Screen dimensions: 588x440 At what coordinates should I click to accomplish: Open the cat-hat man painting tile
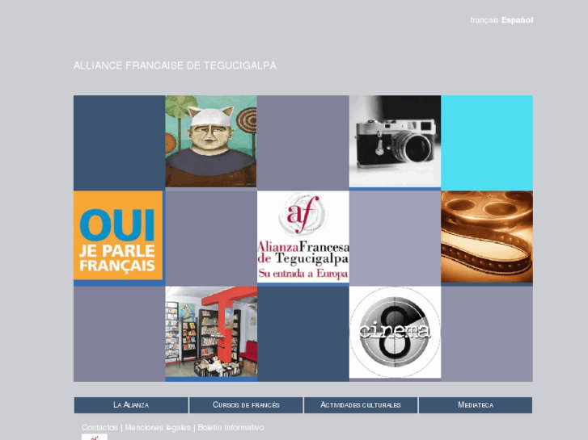tap(211, 141)
